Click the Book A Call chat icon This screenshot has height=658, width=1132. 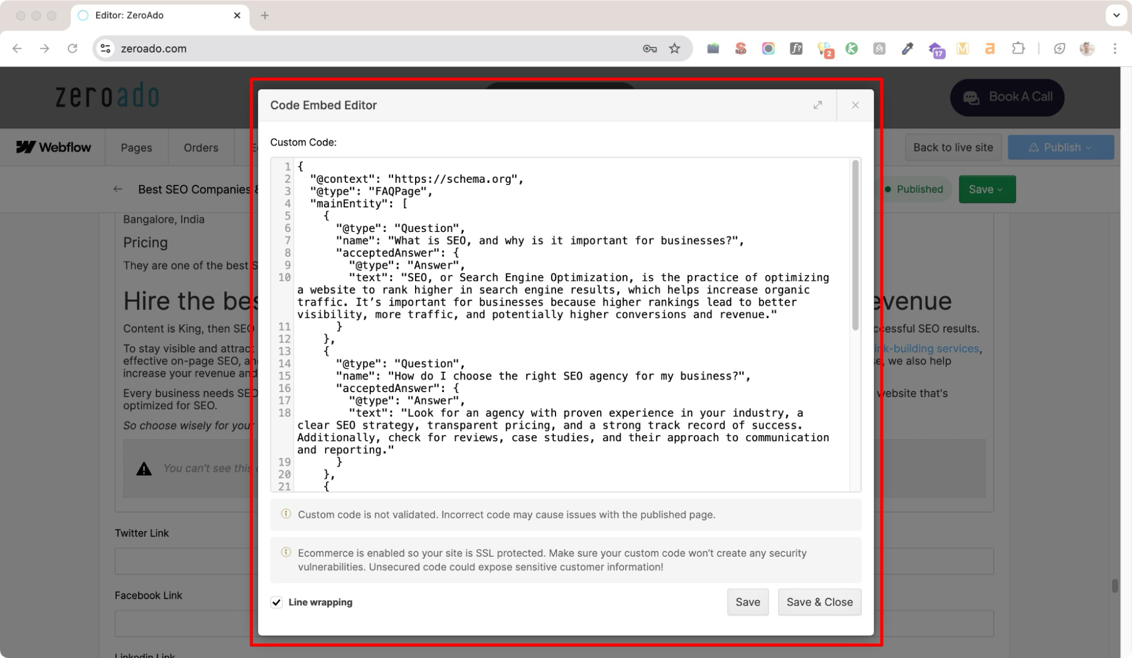(x=971, y=97)
